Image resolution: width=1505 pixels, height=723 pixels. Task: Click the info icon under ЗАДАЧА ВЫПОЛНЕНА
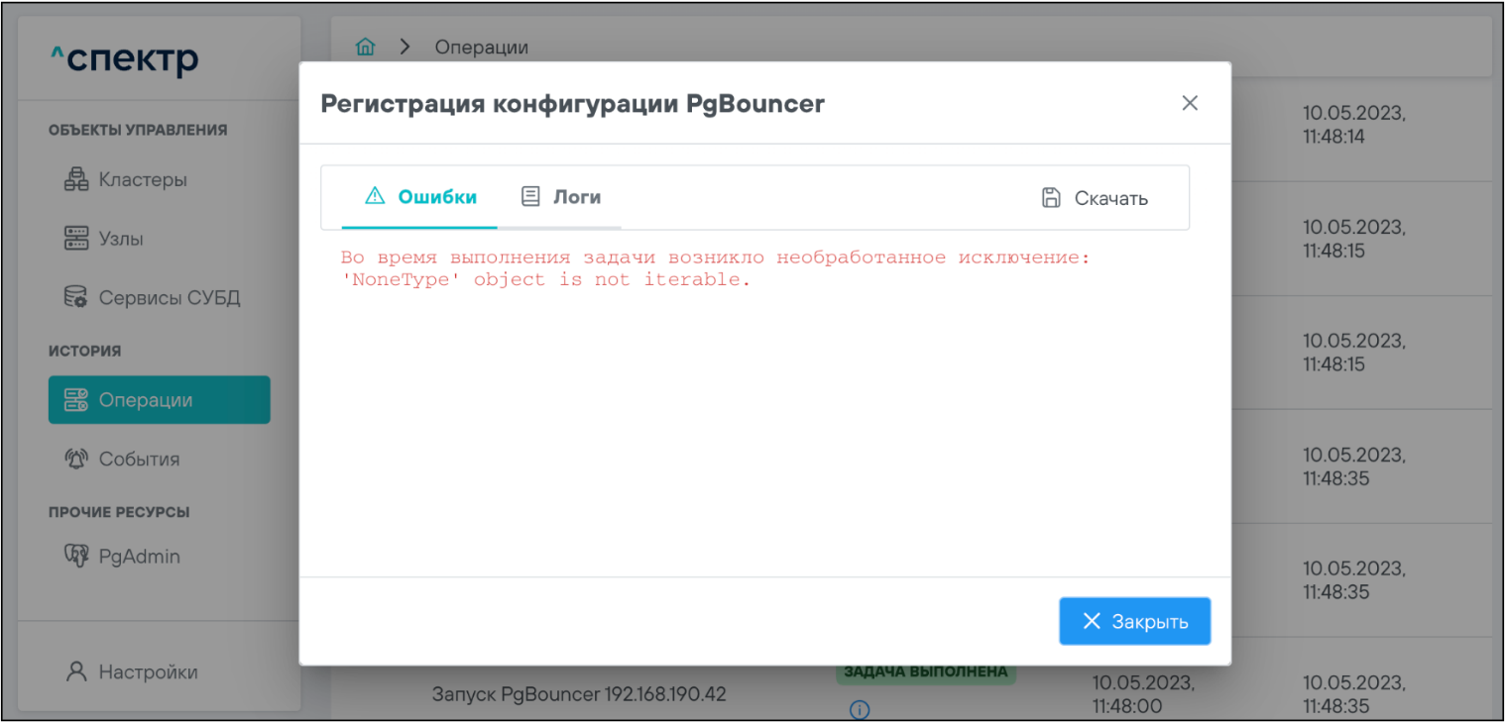click(860, 709)
